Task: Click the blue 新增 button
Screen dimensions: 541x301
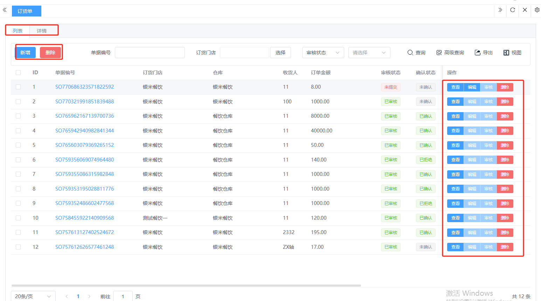Action: (25, 53)
